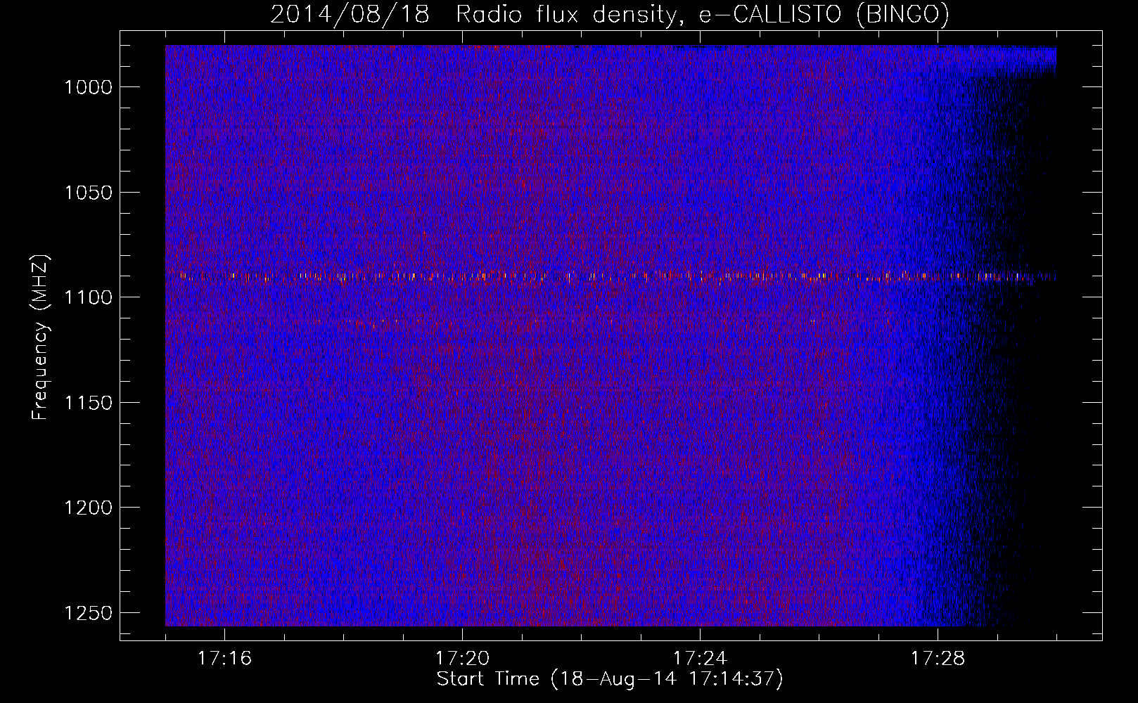
Task: Click the 17:20 time tick label
Action: [462, 659]
